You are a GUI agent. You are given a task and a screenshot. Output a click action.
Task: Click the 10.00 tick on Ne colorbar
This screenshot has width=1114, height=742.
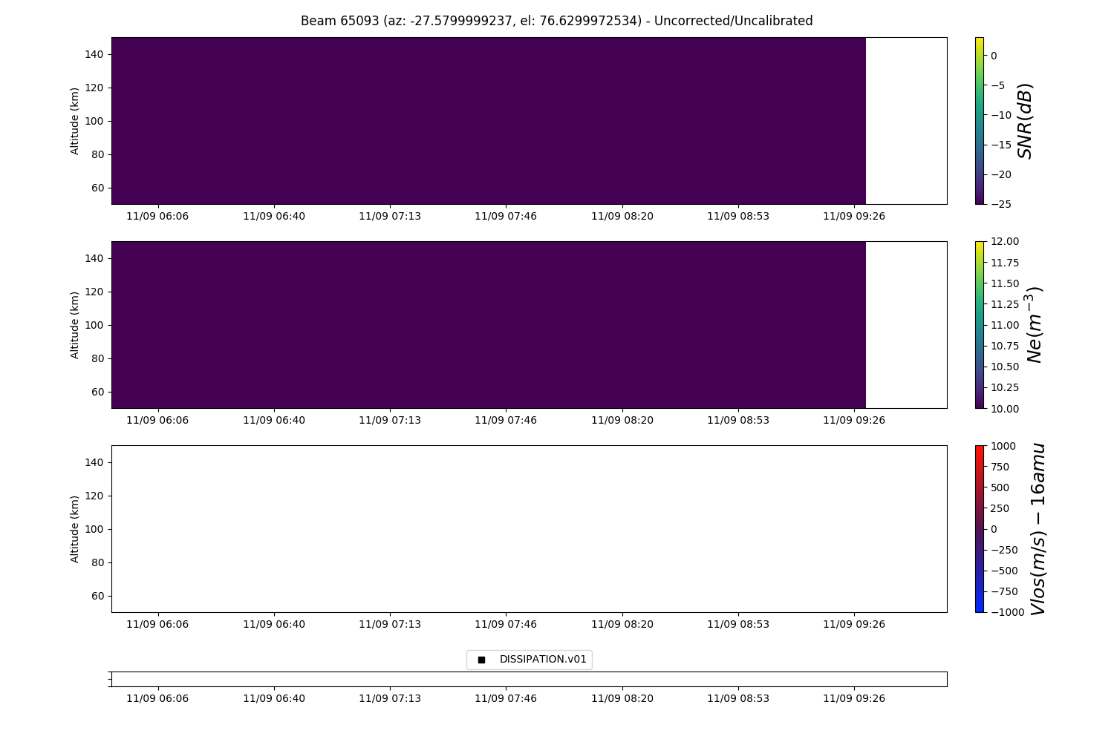pyautogui.click(x=1004, y=408)
